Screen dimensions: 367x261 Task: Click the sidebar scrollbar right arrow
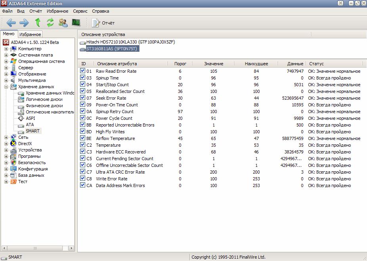[71, 248]
